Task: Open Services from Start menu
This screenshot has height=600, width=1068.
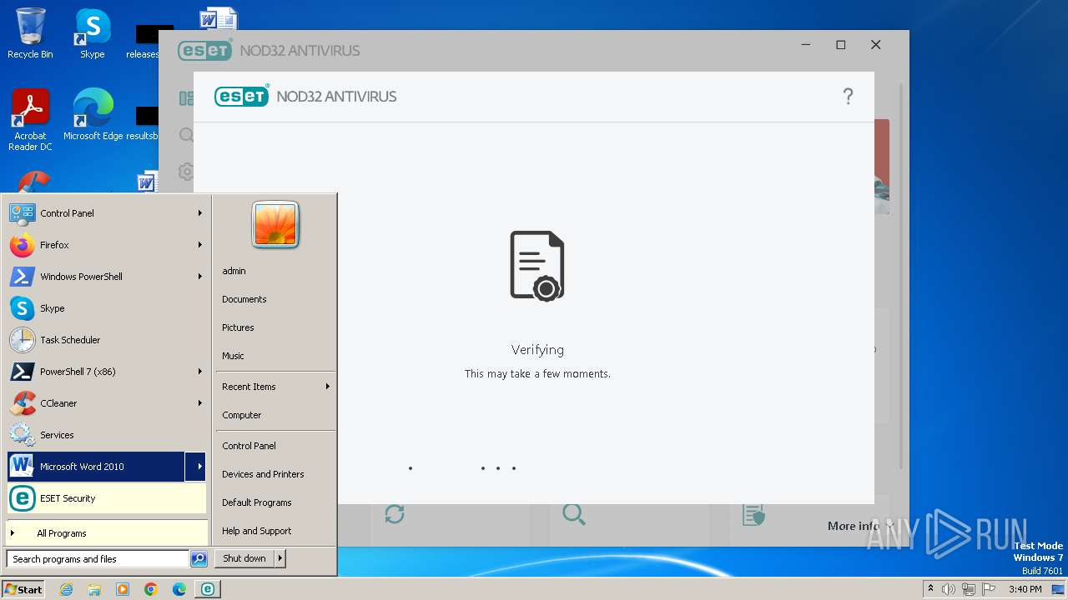Action: [x=107, y=435]
